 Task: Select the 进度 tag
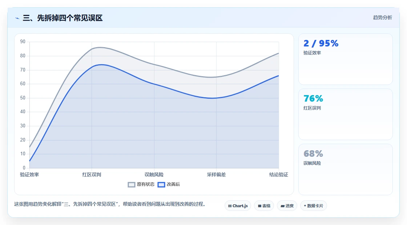[x=287, y=206]
